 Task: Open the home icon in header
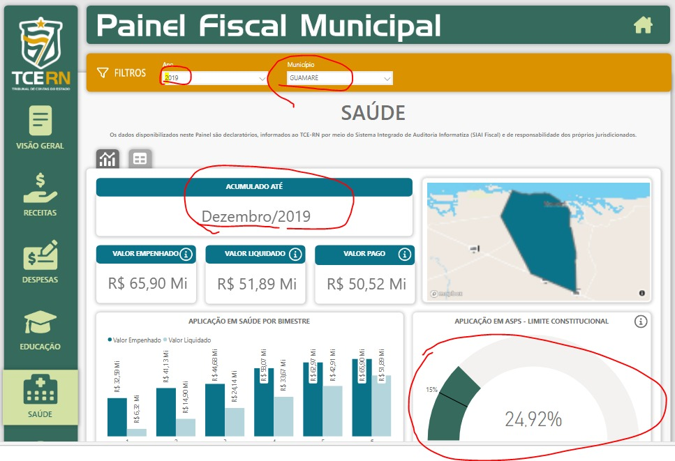[x=643, y=25]
